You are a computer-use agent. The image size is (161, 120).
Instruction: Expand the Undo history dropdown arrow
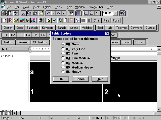(x=53, y=13)
